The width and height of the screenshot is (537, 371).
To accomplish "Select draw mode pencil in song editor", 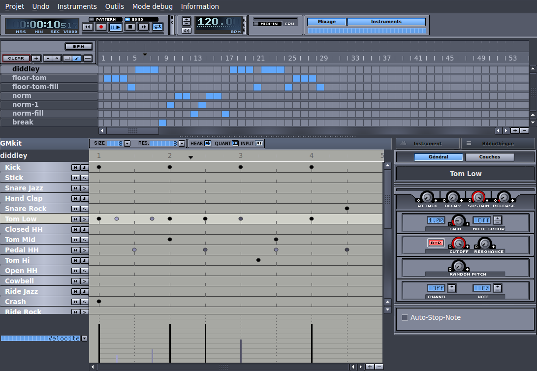I will click(x=77, y=58).
